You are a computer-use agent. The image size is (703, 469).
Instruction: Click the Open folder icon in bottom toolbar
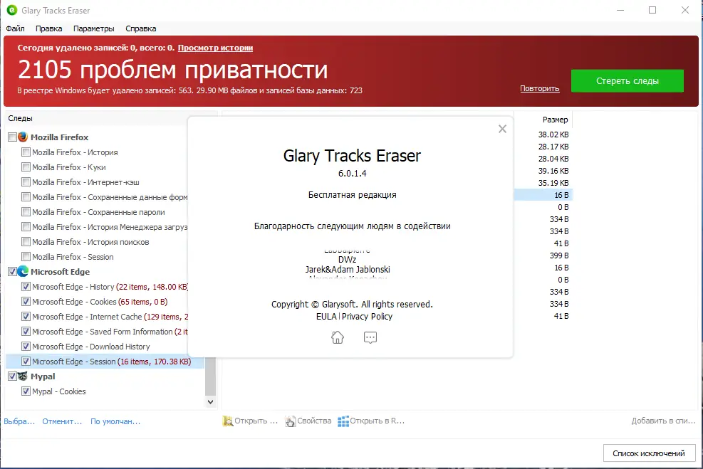pyautogui.click(x=228, y=421)
